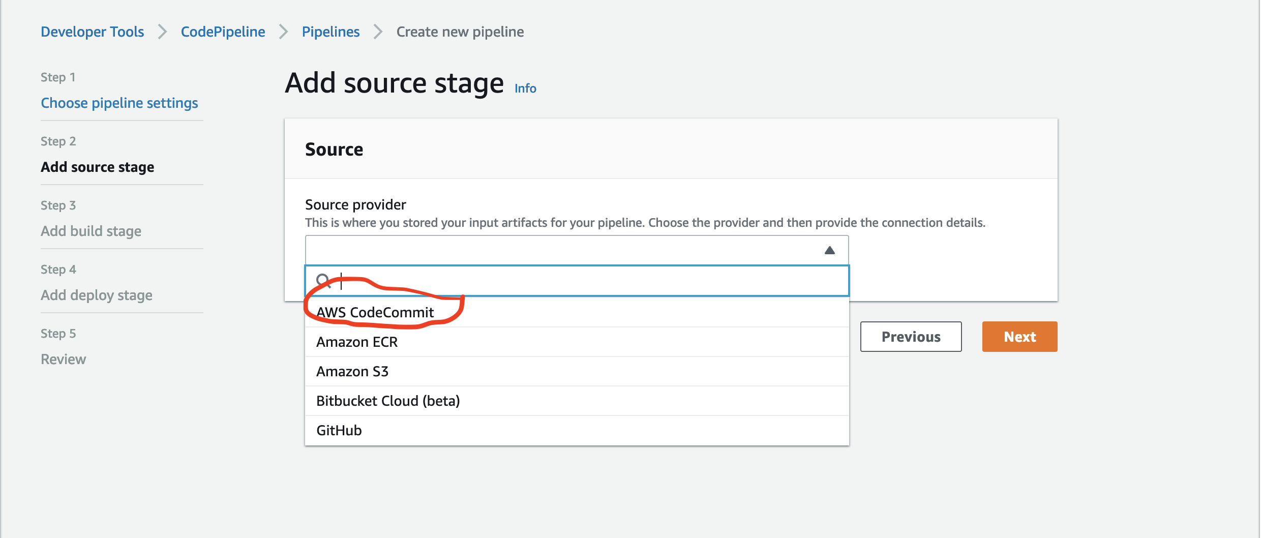Pick Amazon S3 option

(x=352, y=371)
